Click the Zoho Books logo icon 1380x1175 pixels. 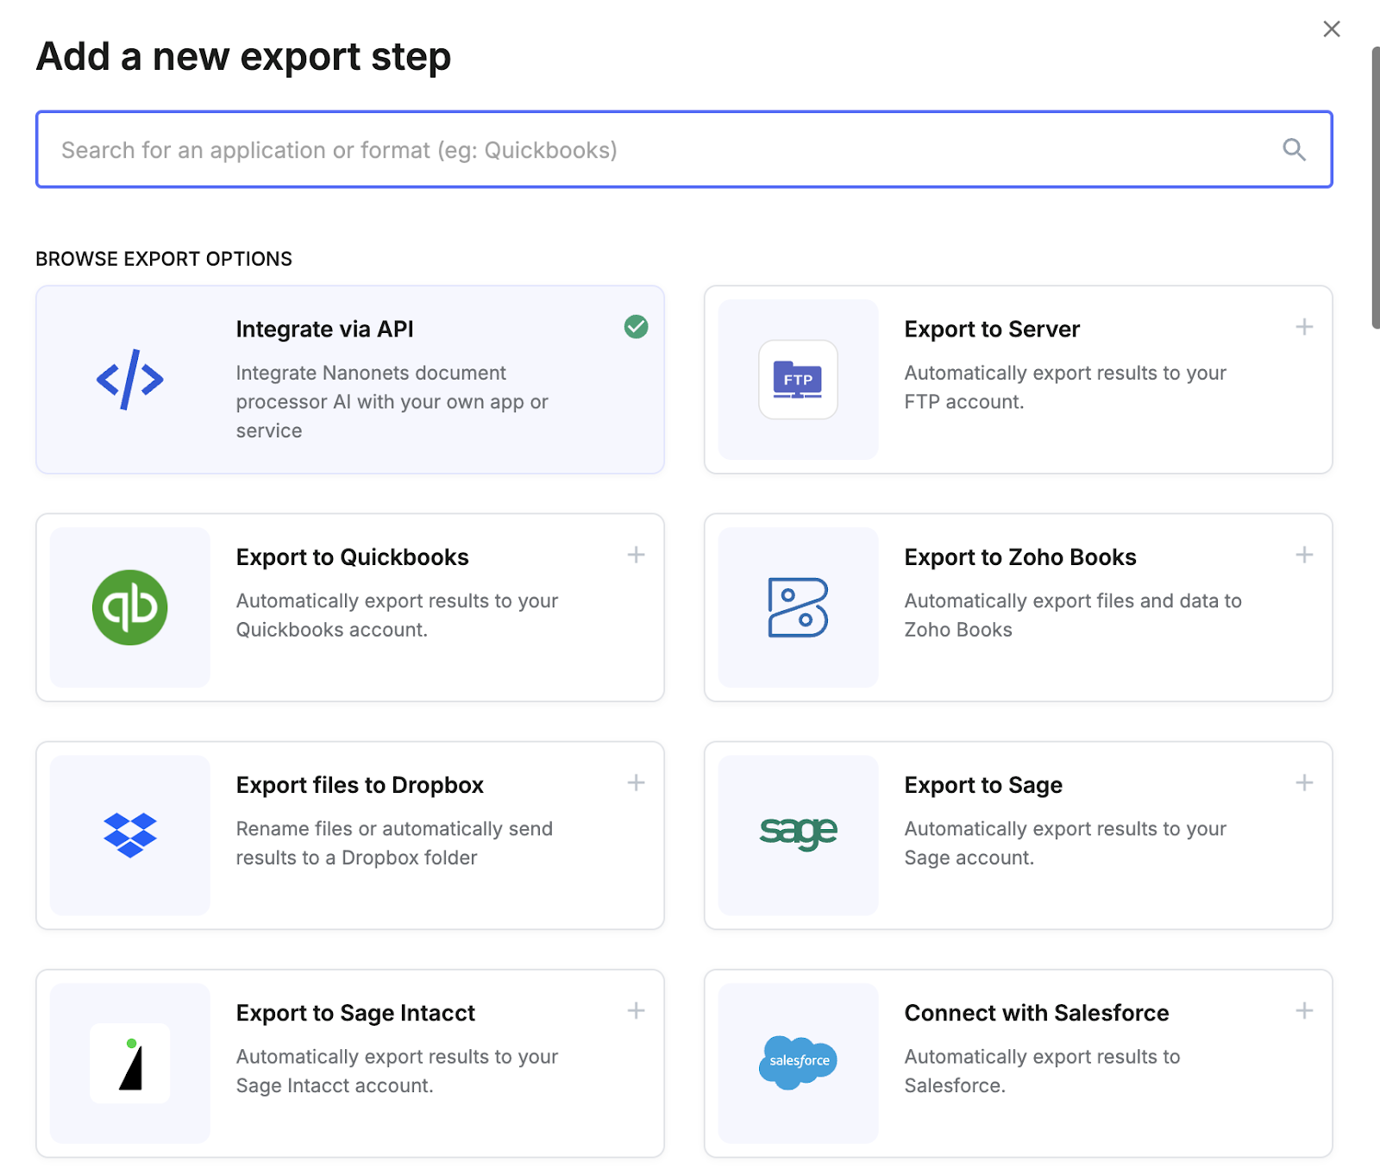(x=798, y=607)
